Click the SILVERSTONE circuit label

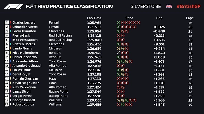pos(146,6)
